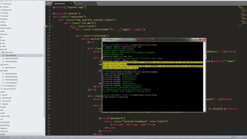Expand the Providers folder

pos(5,7)
